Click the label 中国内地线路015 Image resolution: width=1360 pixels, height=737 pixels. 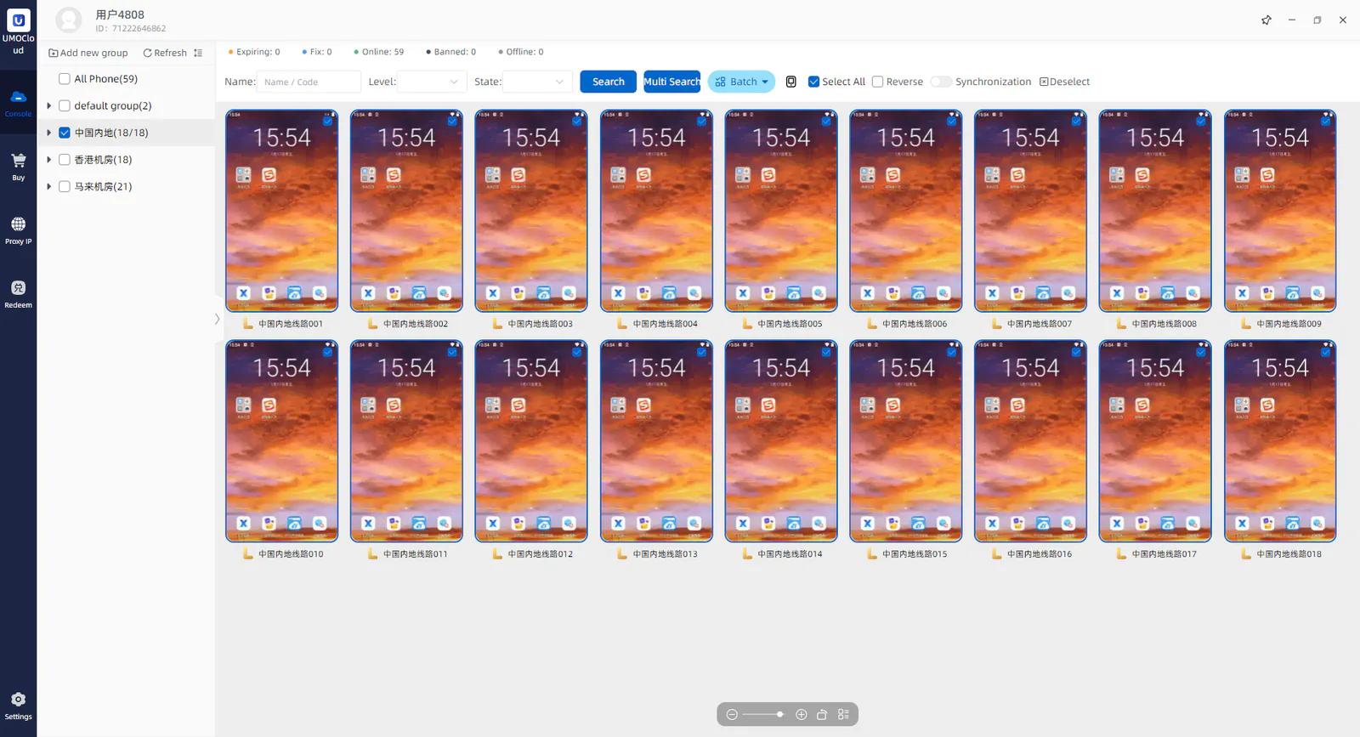click(x=915, y=554)
